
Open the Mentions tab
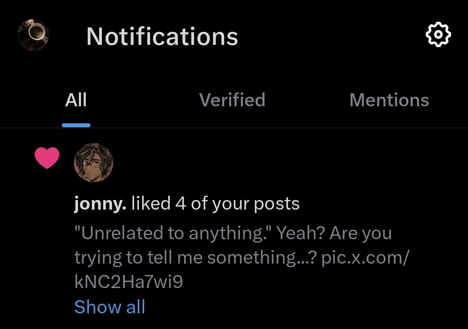pyautogui.click(x=389, y=100)
